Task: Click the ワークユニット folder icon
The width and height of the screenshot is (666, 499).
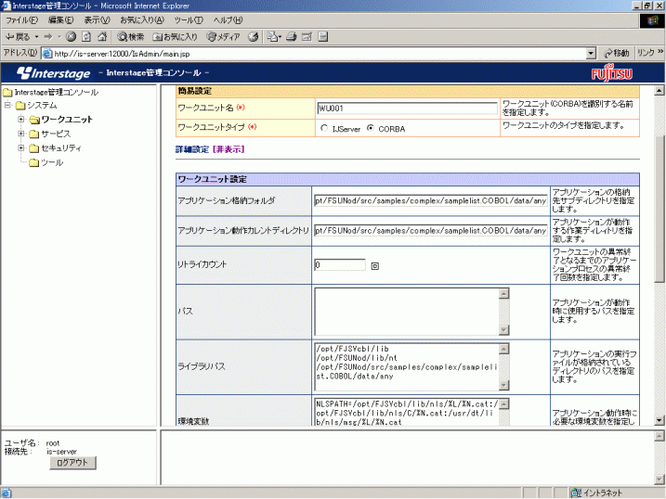Action: click(x=34, y=120)
